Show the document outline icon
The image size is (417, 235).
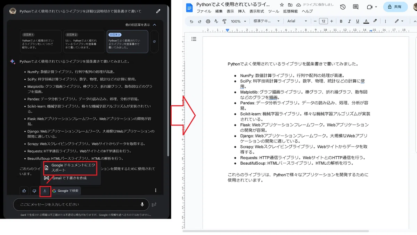pyautogui.click(x=194, y=39)
